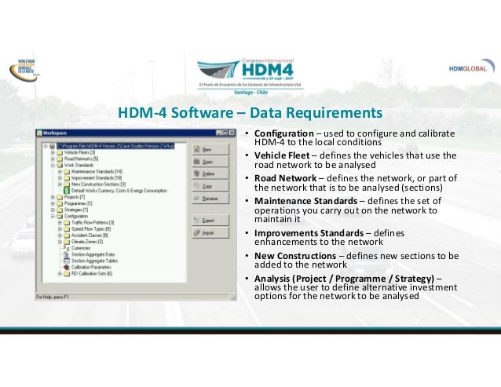Expand the Road Networks node
501x387 pixels.
coord(53,159)
